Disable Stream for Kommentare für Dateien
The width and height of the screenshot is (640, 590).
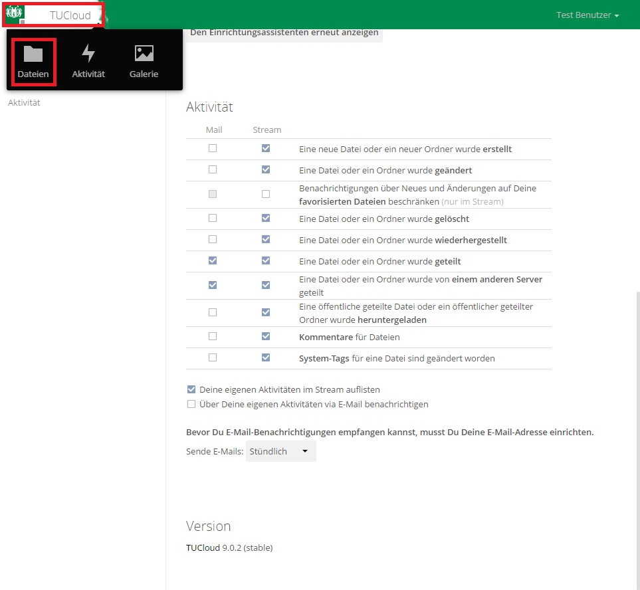click(266, 337)
